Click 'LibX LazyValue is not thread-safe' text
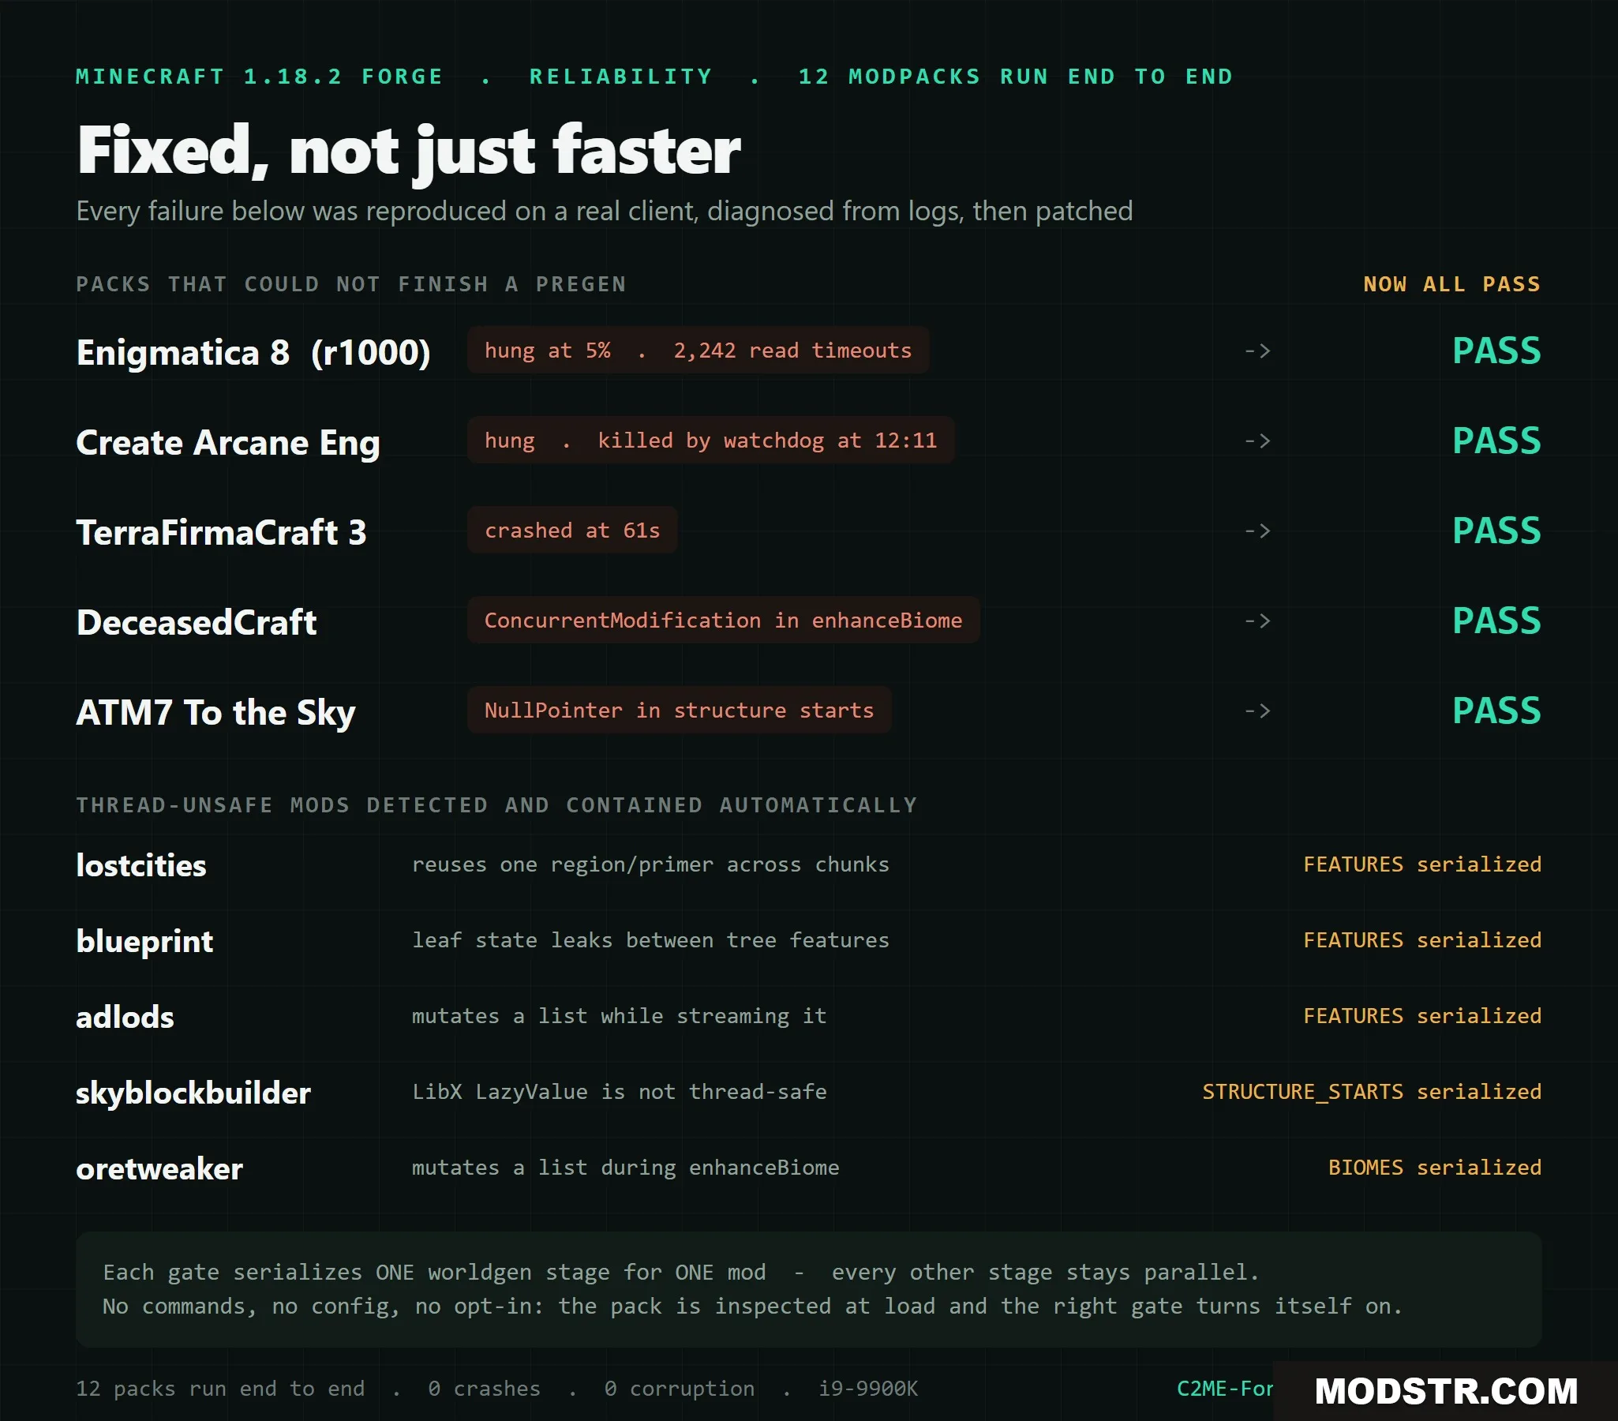Viewport: 1618px width, 1421px height. click(619, 1092)
